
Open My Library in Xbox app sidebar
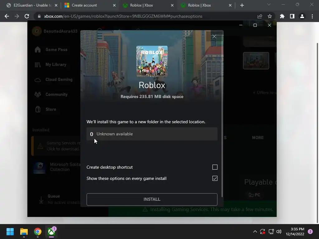tap(56, 65)
